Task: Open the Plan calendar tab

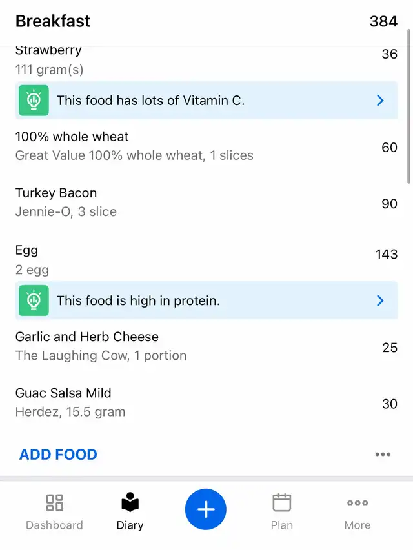Action: [281, 512]
